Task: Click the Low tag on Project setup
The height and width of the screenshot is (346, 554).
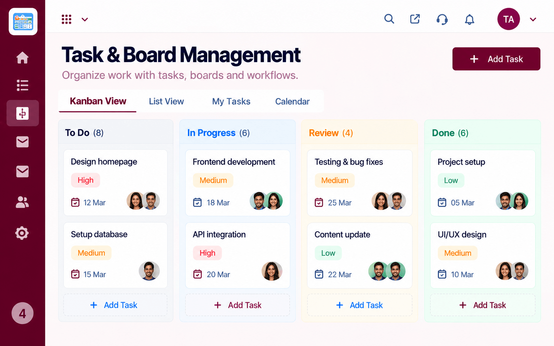Action: (451, 180)
